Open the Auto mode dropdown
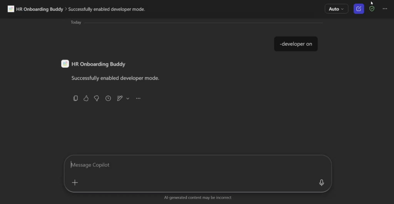394x204 pixels. (x=336, y=9)
